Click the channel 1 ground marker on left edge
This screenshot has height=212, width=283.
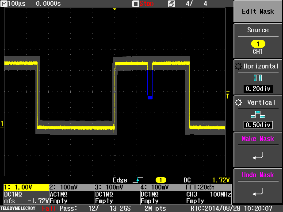tap(2, 125)
